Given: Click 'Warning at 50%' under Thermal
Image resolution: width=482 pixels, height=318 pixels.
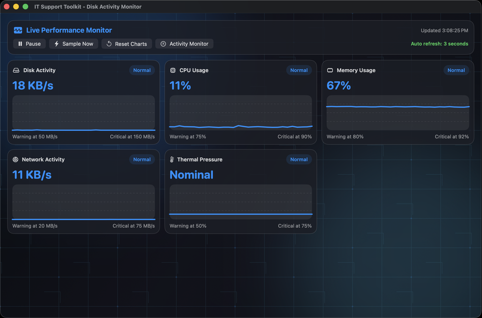Looking at the screenshot, I should coord(188,226).
